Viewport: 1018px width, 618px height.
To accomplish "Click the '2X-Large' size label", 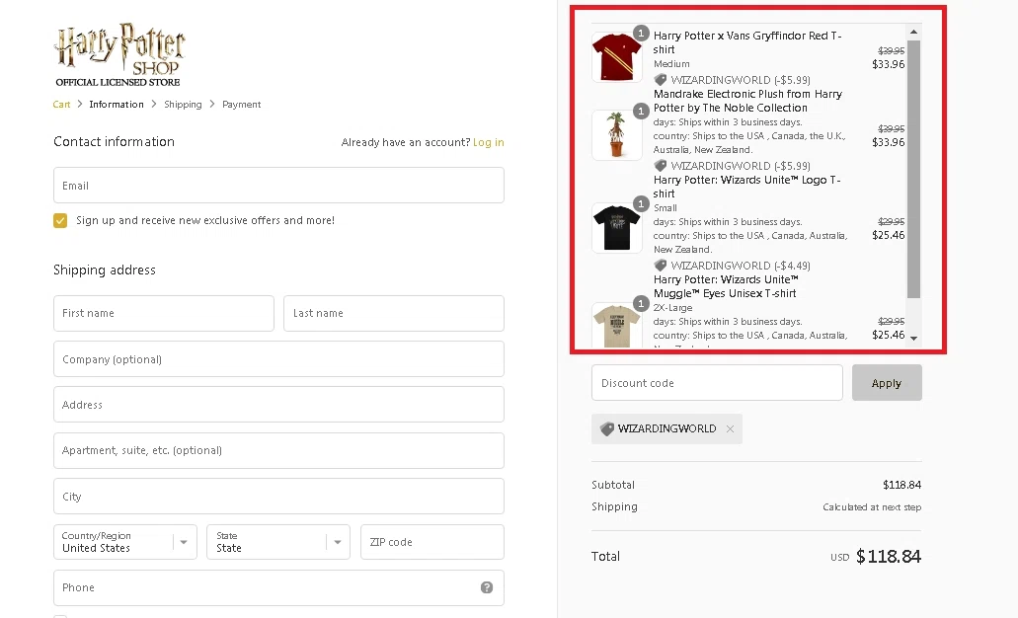I will tap(672, 308).
